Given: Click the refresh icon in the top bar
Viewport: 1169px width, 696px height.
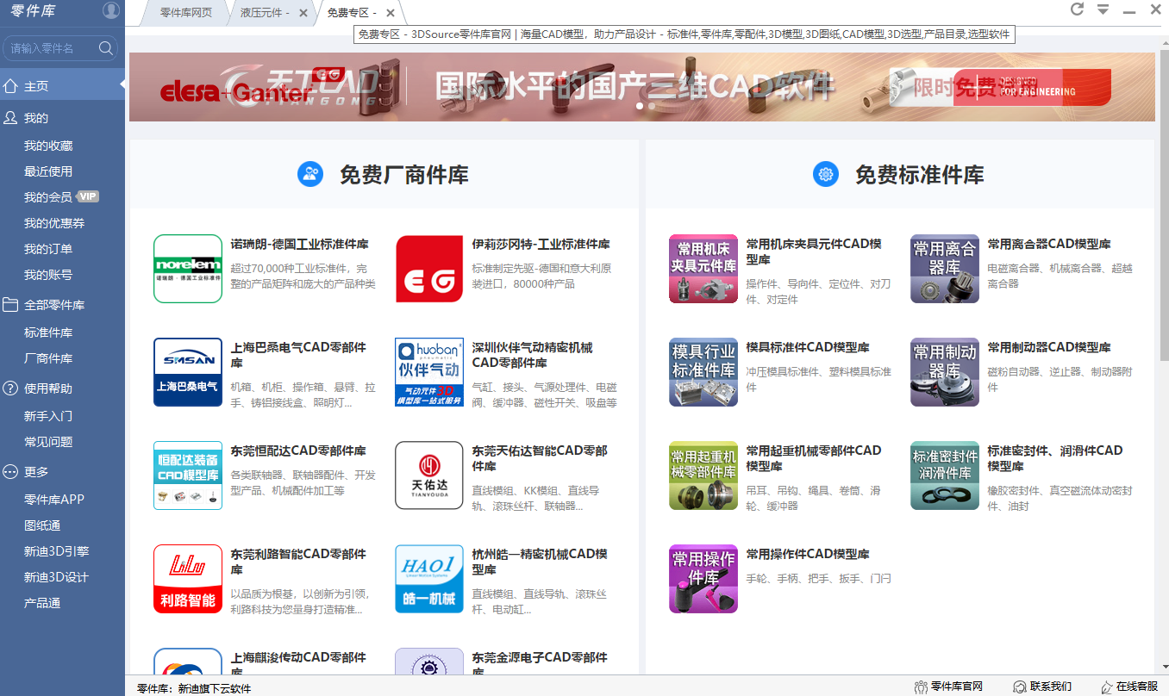Looking at the screenshot, I should [x=1077, y=9].
